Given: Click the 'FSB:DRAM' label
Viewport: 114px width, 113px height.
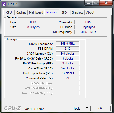Looking at the screenshot, I should point(45,49).
